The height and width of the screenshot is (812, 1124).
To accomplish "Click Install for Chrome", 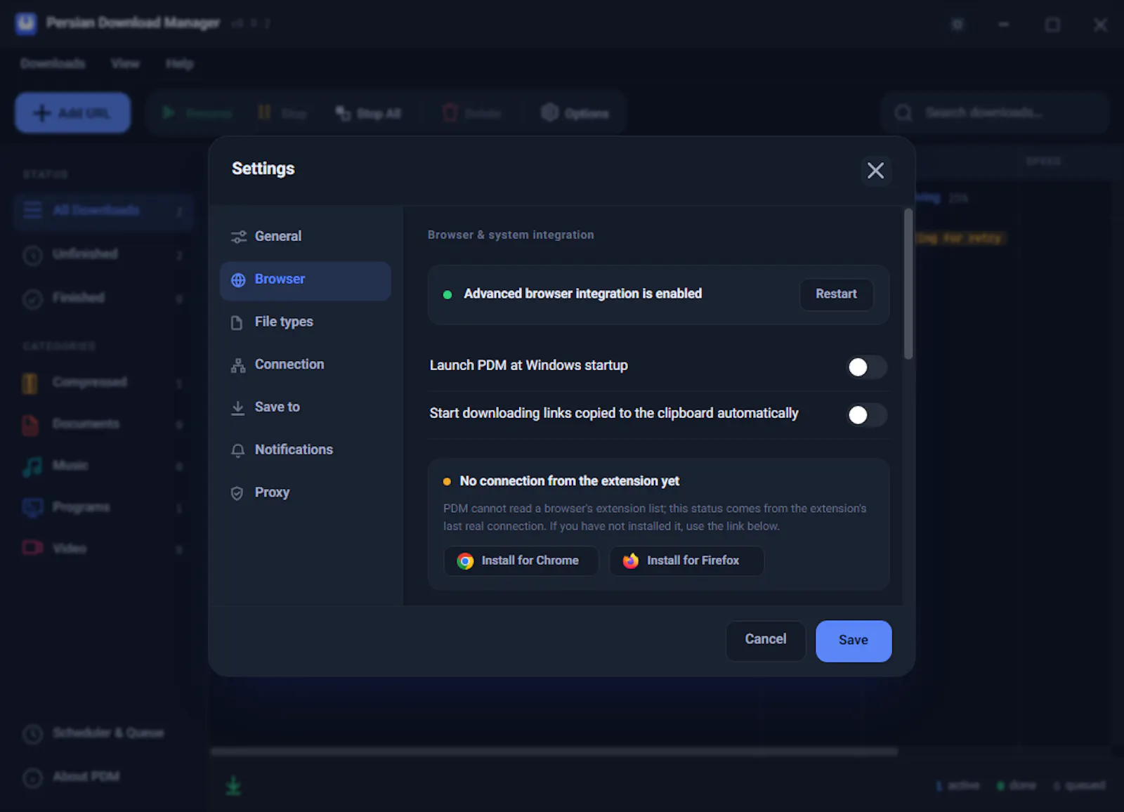I will (521, 561).
